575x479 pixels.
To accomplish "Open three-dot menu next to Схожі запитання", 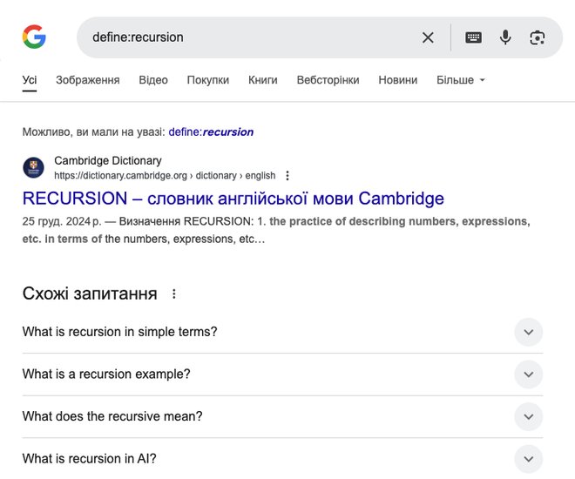I will [x=174, y=293].
